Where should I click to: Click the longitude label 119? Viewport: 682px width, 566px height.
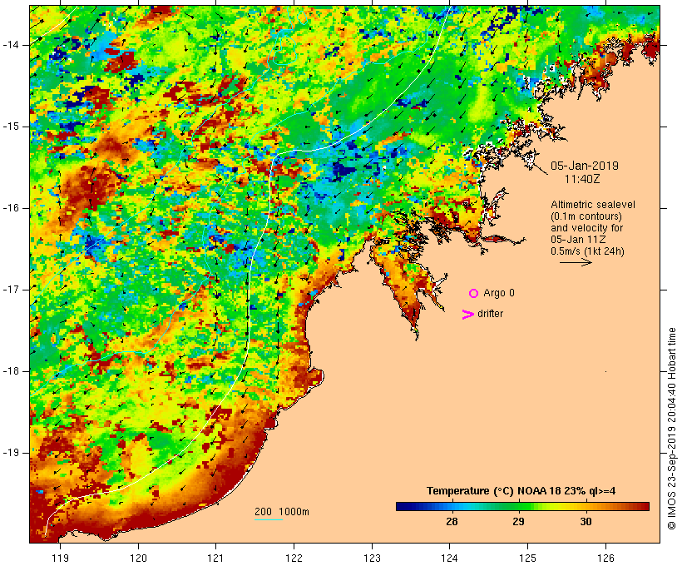coord(60,559)
